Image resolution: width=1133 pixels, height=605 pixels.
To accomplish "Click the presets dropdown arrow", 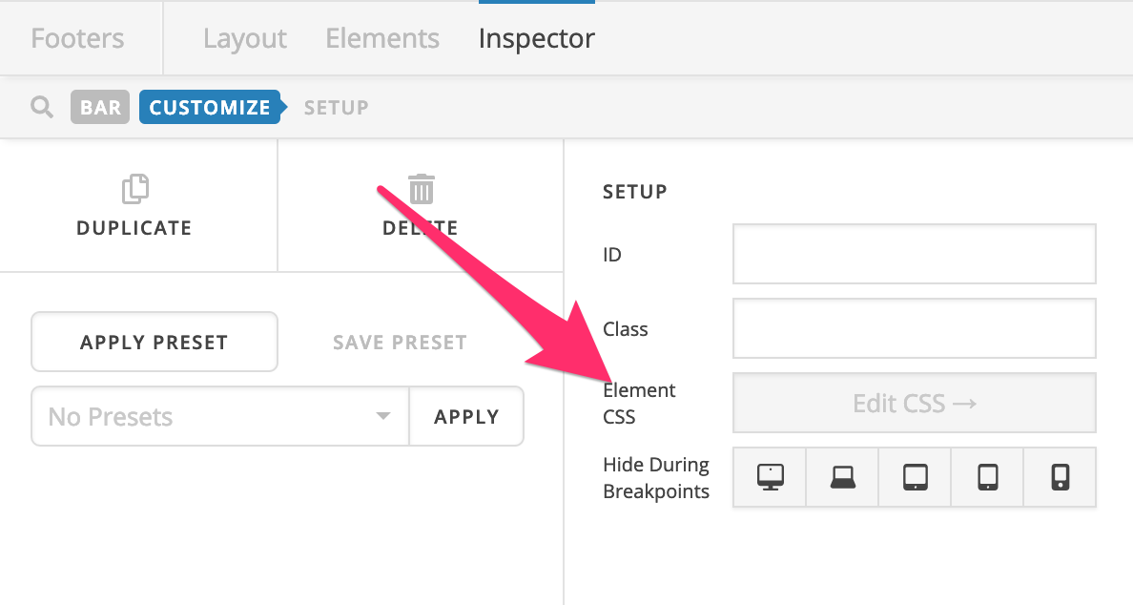I will (383, 416).
